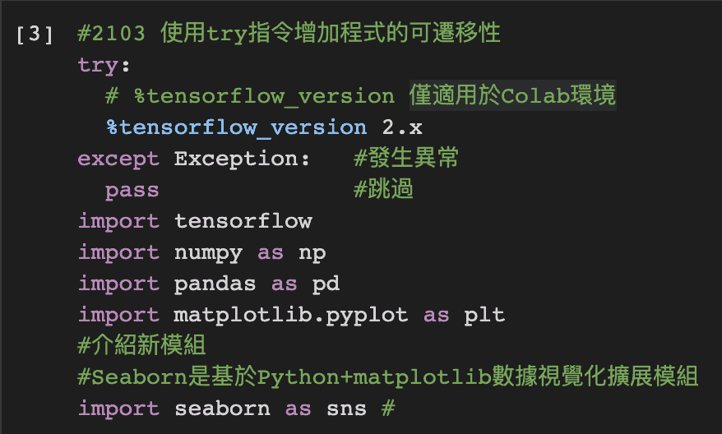Click the %tensorflow_version magic command
722x434 pixels.
pos(237,127)
